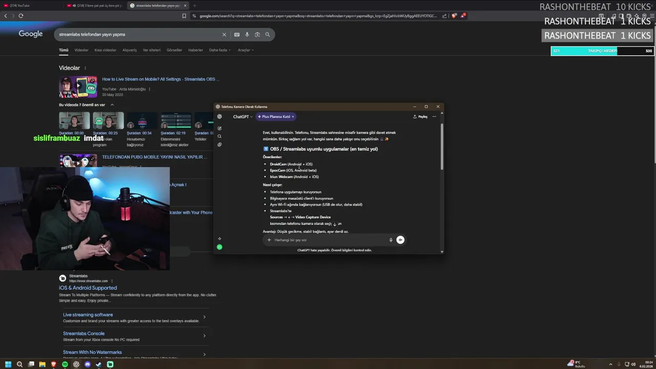Click the Google logo

(31, 34)
